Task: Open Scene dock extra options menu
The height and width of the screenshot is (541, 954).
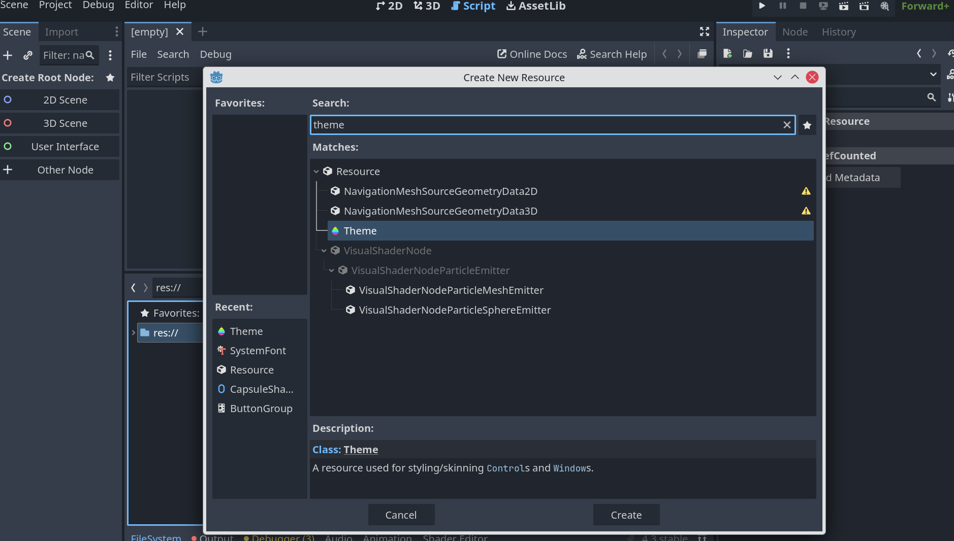Action: (110, 55)
